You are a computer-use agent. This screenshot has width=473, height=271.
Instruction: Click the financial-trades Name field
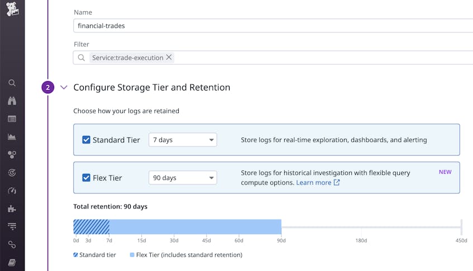[273, 26]
